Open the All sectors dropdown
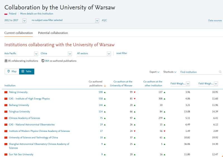This screenshot has height=157, width=223. click(109, 53)
